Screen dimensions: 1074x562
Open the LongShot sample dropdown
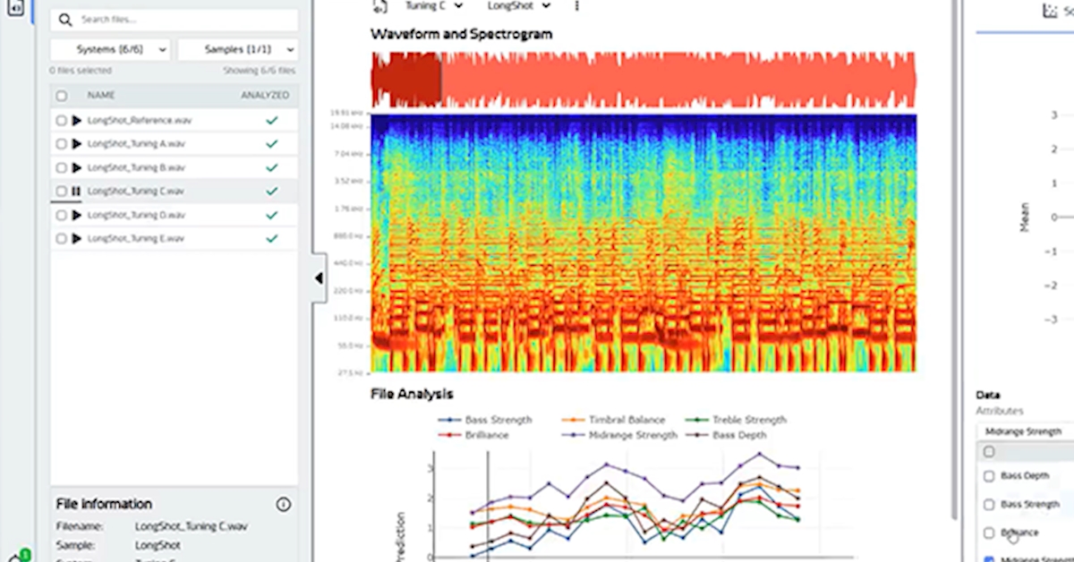[x=519, y=5]
